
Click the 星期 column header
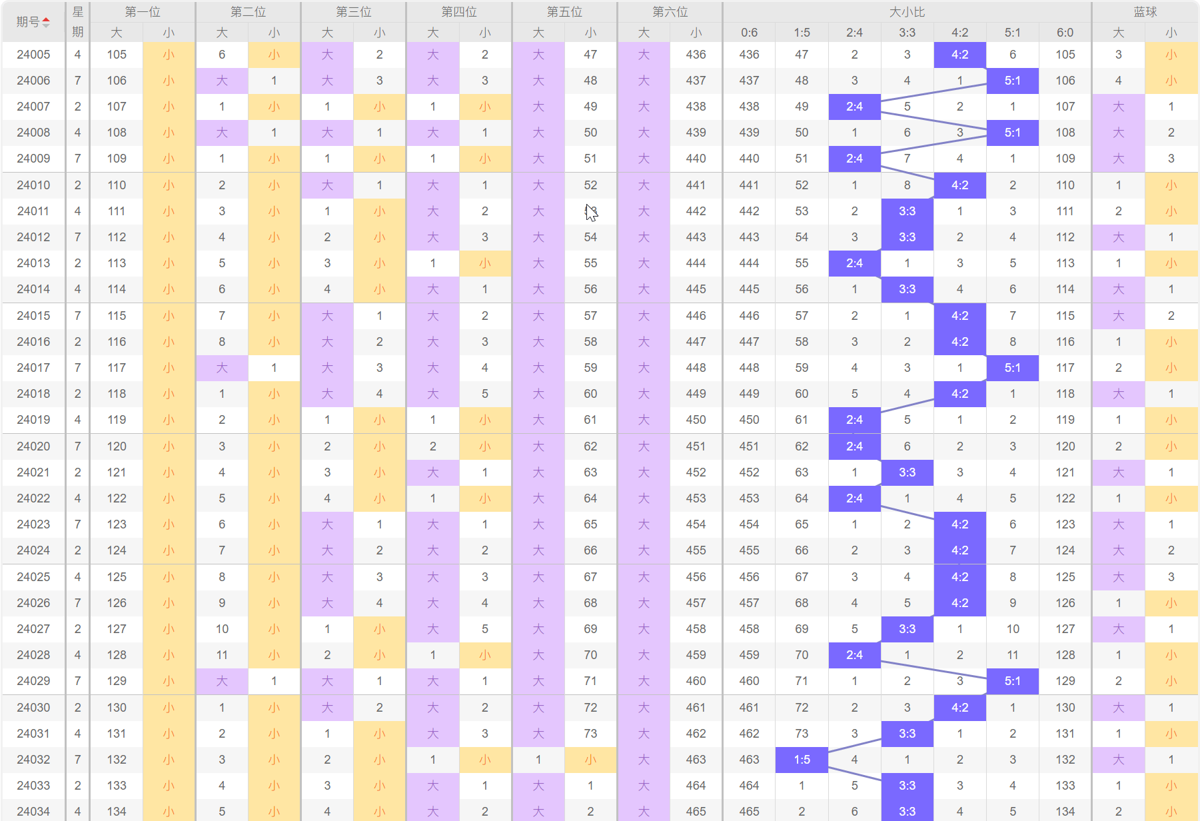pos(78,22)
